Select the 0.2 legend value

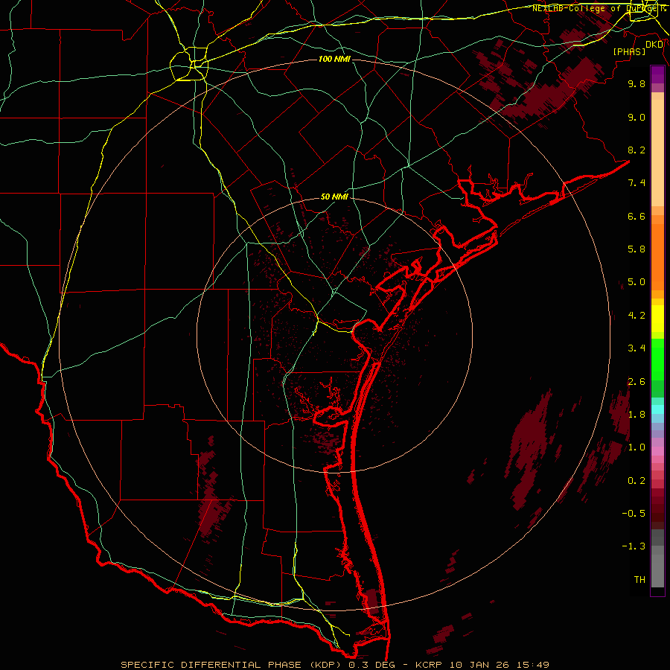click(x=636, y=481)
